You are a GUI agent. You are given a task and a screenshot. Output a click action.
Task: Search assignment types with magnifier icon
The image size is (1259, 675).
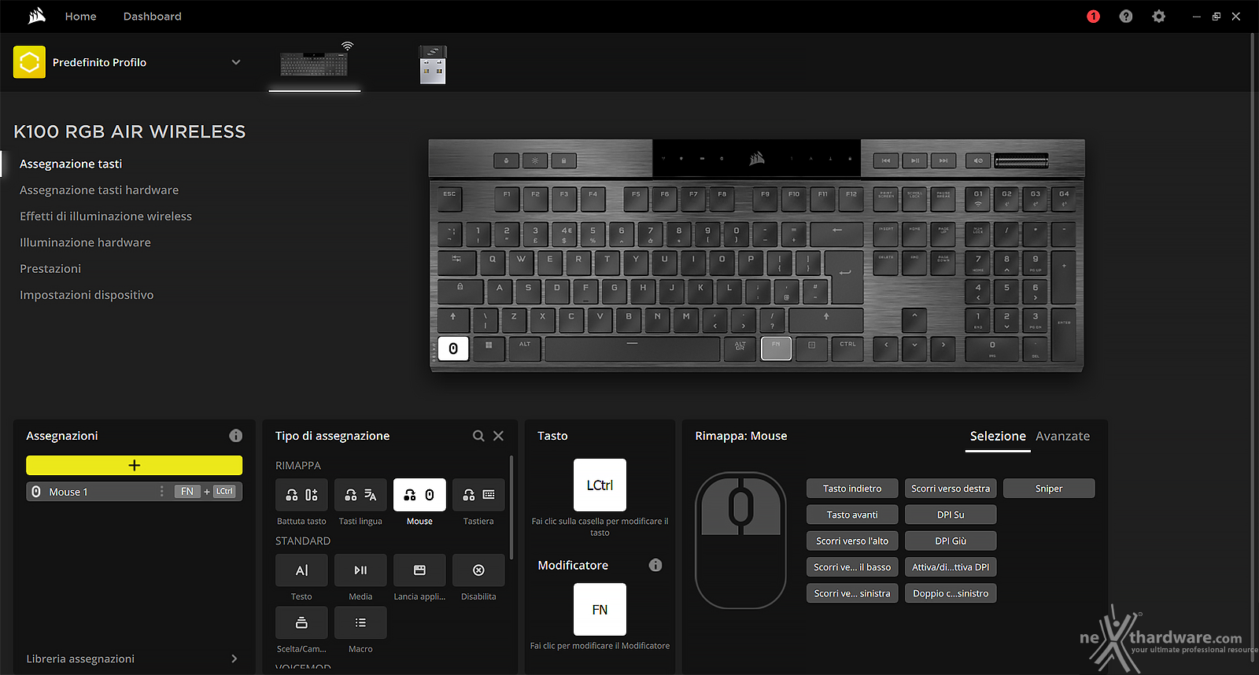click(478, 436)
